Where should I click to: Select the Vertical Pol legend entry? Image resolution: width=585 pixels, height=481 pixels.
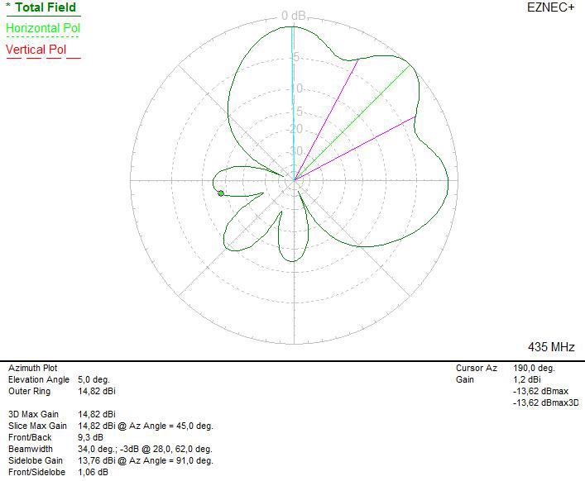pyautogui.click(x=36, y=50)
